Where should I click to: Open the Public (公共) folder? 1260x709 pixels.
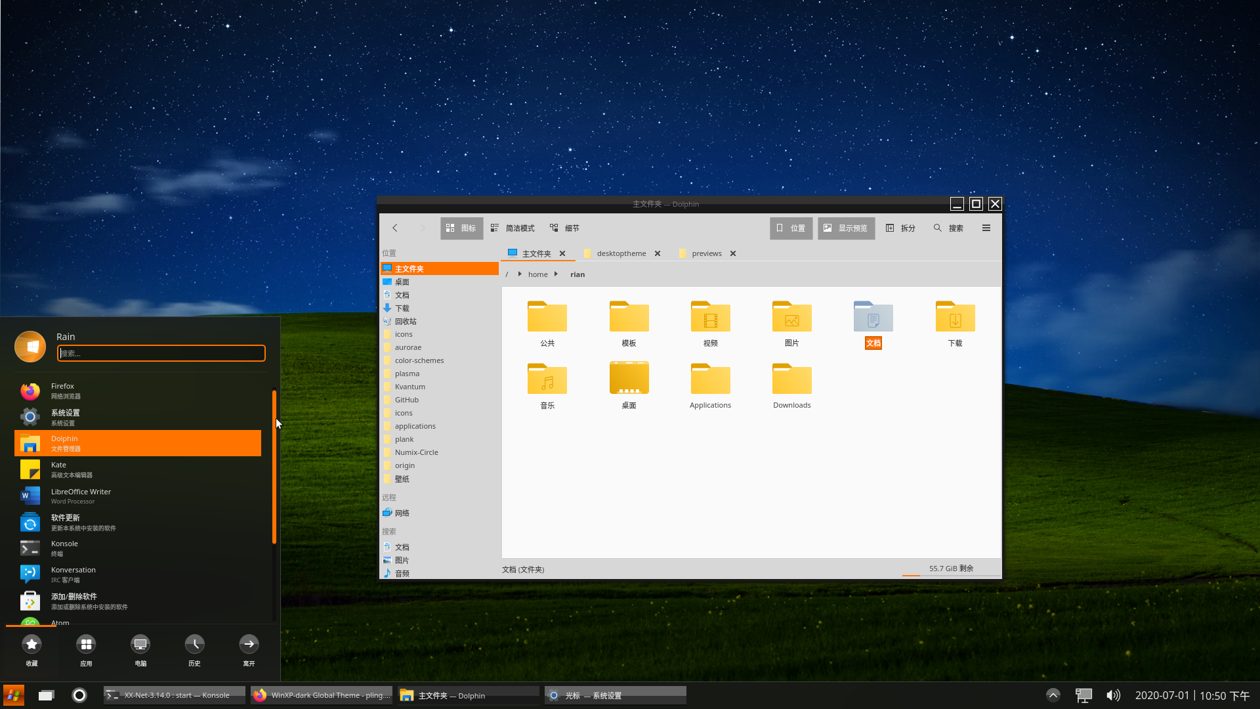(547, 324)
